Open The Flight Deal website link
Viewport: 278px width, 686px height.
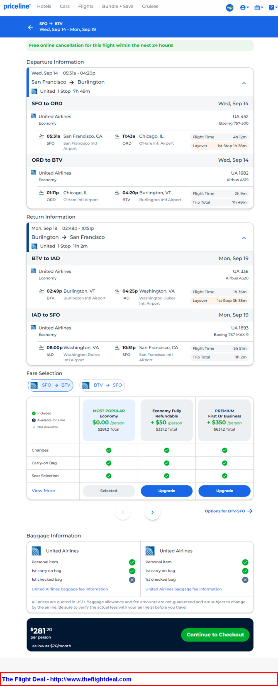66,679
